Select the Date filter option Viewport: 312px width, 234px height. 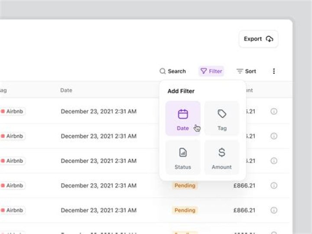[183, 119]
